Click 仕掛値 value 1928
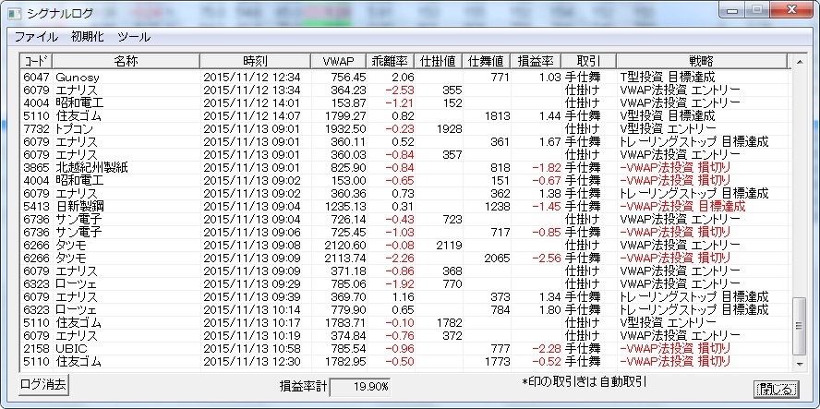Image resolution: width=820 pixels, height=409 pixels. (449, 128)
